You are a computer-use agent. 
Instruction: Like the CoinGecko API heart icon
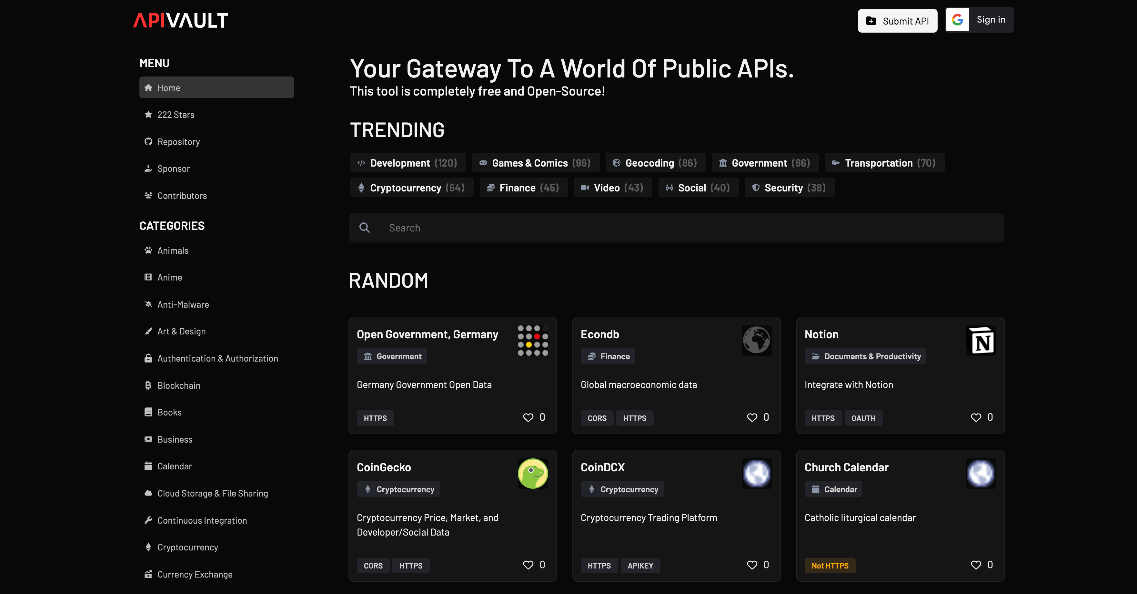tap(528, 565)
